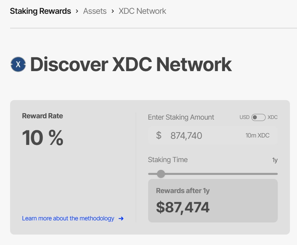Click the arrow icon beside methodology link
Viewport: 297px width, 245px height.
point(121,219)
